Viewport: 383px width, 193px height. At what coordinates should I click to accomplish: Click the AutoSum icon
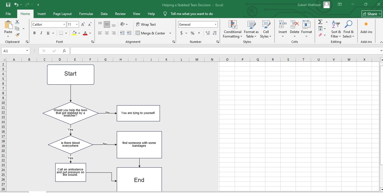click(x=320, y=22)
